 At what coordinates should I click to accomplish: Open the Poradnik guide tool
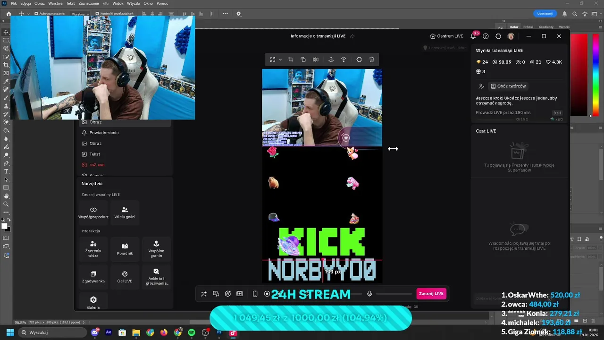point(125,249)
